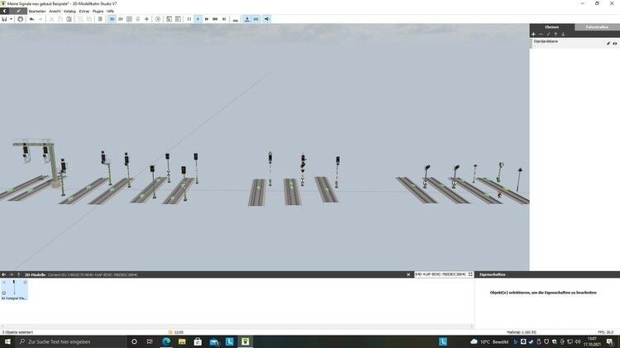Toggle sound with the speaker icon
The height and width of the screenshot is (348, 620).
tap(267, 19)
